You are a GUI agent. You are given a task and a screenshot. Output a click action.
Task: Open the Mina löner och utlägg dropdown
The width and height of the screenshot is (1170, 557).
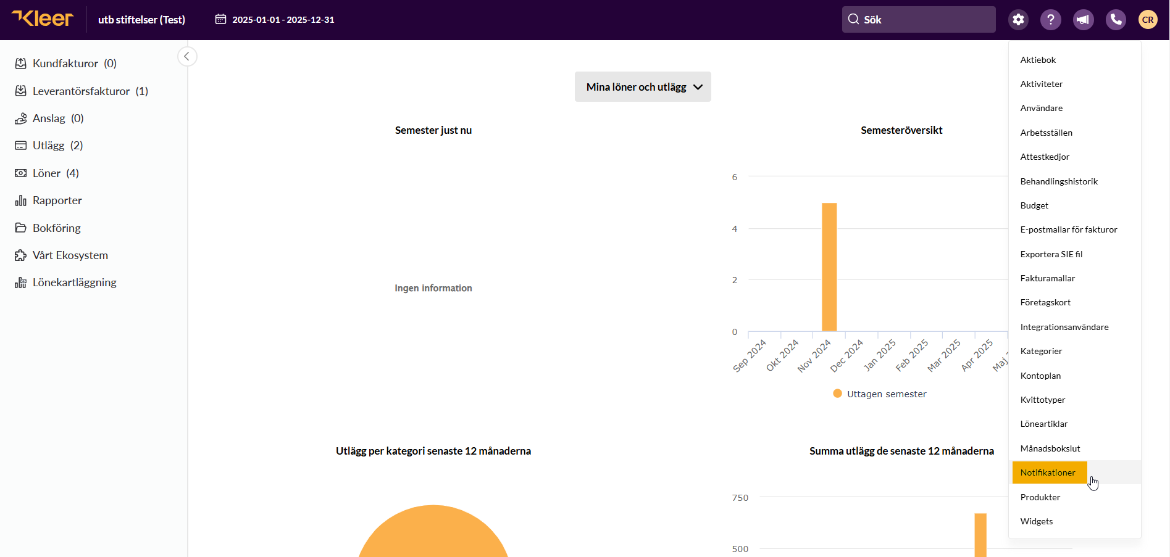(x=643, y=87)
